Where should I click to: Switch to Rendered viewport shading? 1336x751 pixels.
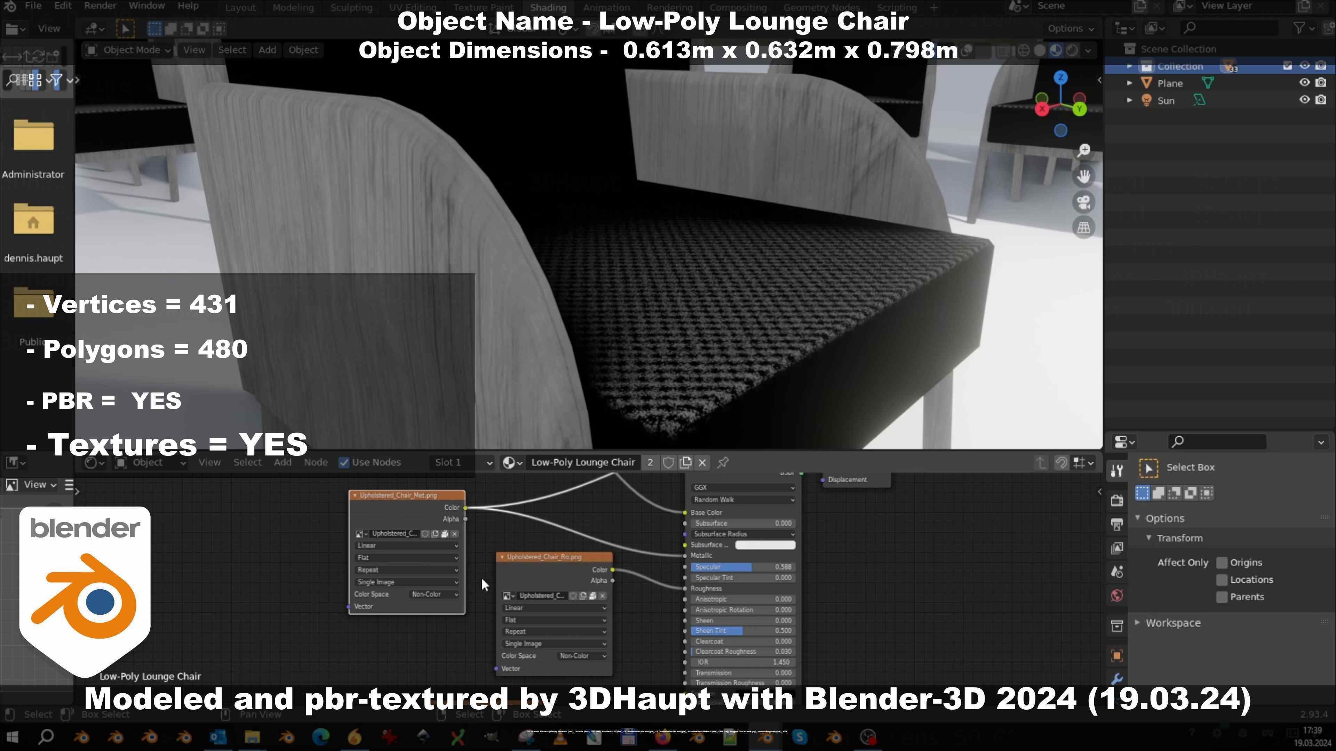pos(1072,50)
